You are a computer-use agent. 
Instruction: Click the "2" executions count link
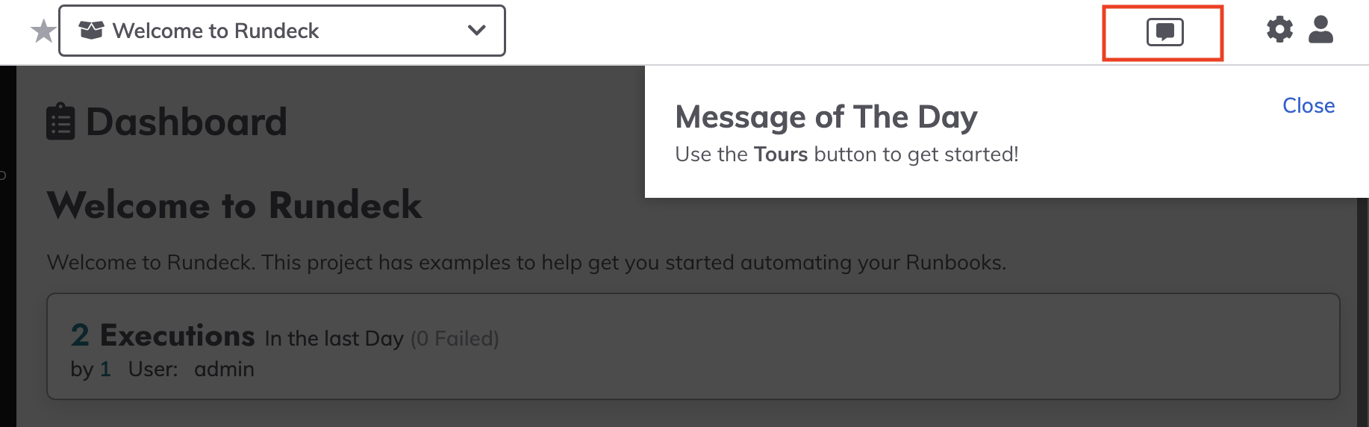coord(80,336)
